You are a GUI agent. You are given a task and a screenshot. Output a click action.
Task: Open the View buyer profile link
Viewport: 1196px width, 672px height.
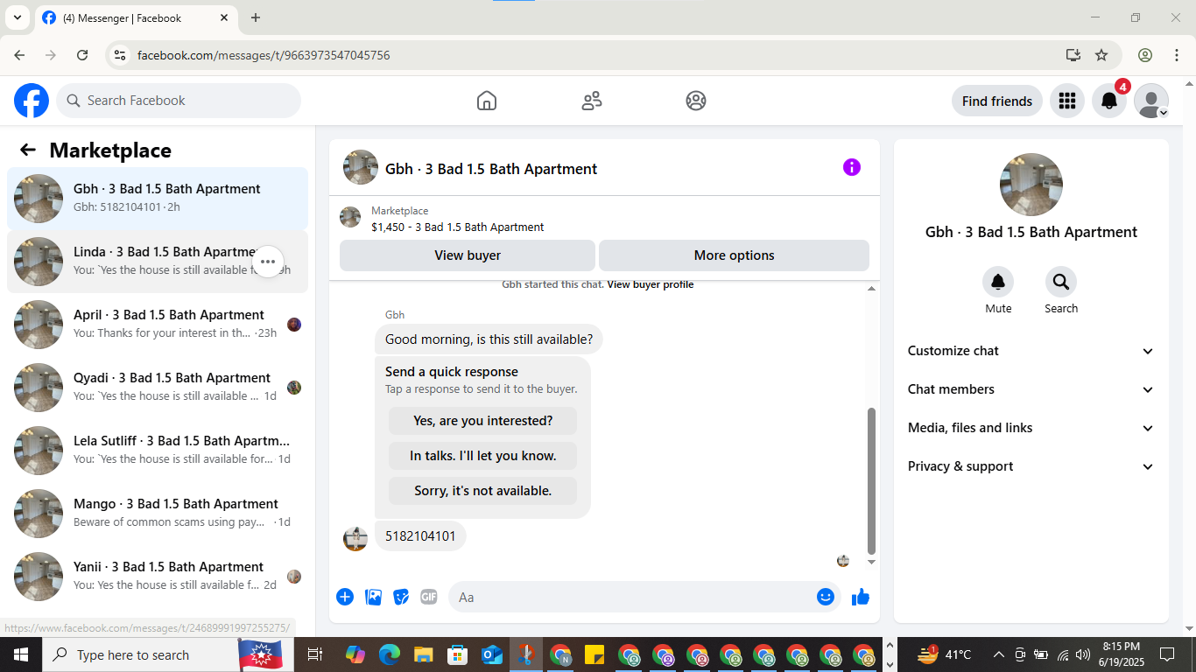651,284
